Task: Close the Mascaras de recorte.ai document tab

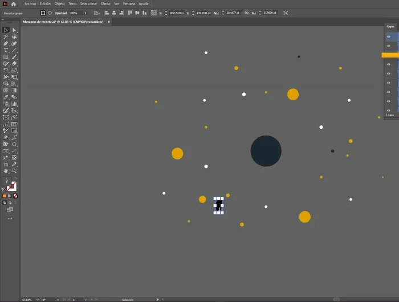Action: [x=109, y=22]
